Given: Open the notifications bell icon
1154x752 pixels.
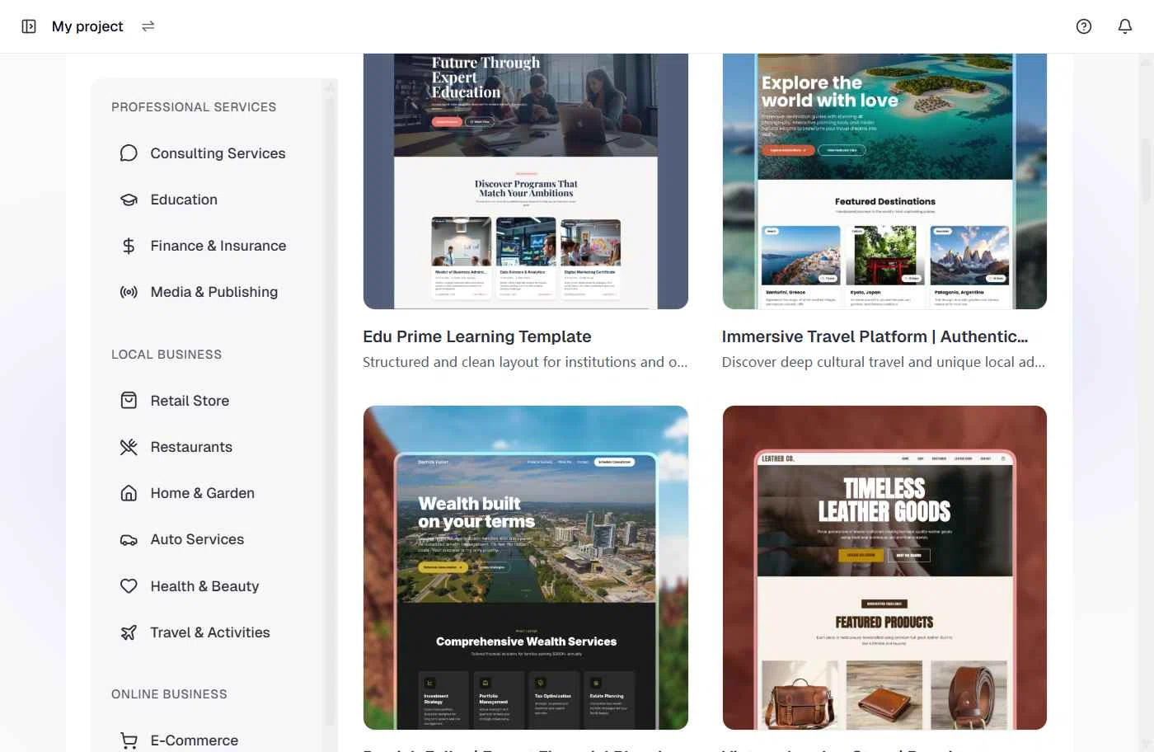Looking at the screenshot, I should pyautogui.click(x=1125, y=26).
